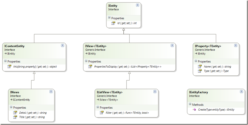Collapse the IListView<TEntity> box chevron

pyautogui.click(x=155, y=92)
